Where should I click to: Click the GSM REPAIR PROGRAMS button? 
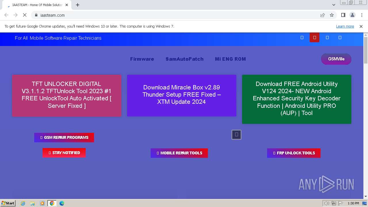coord(64,137)
